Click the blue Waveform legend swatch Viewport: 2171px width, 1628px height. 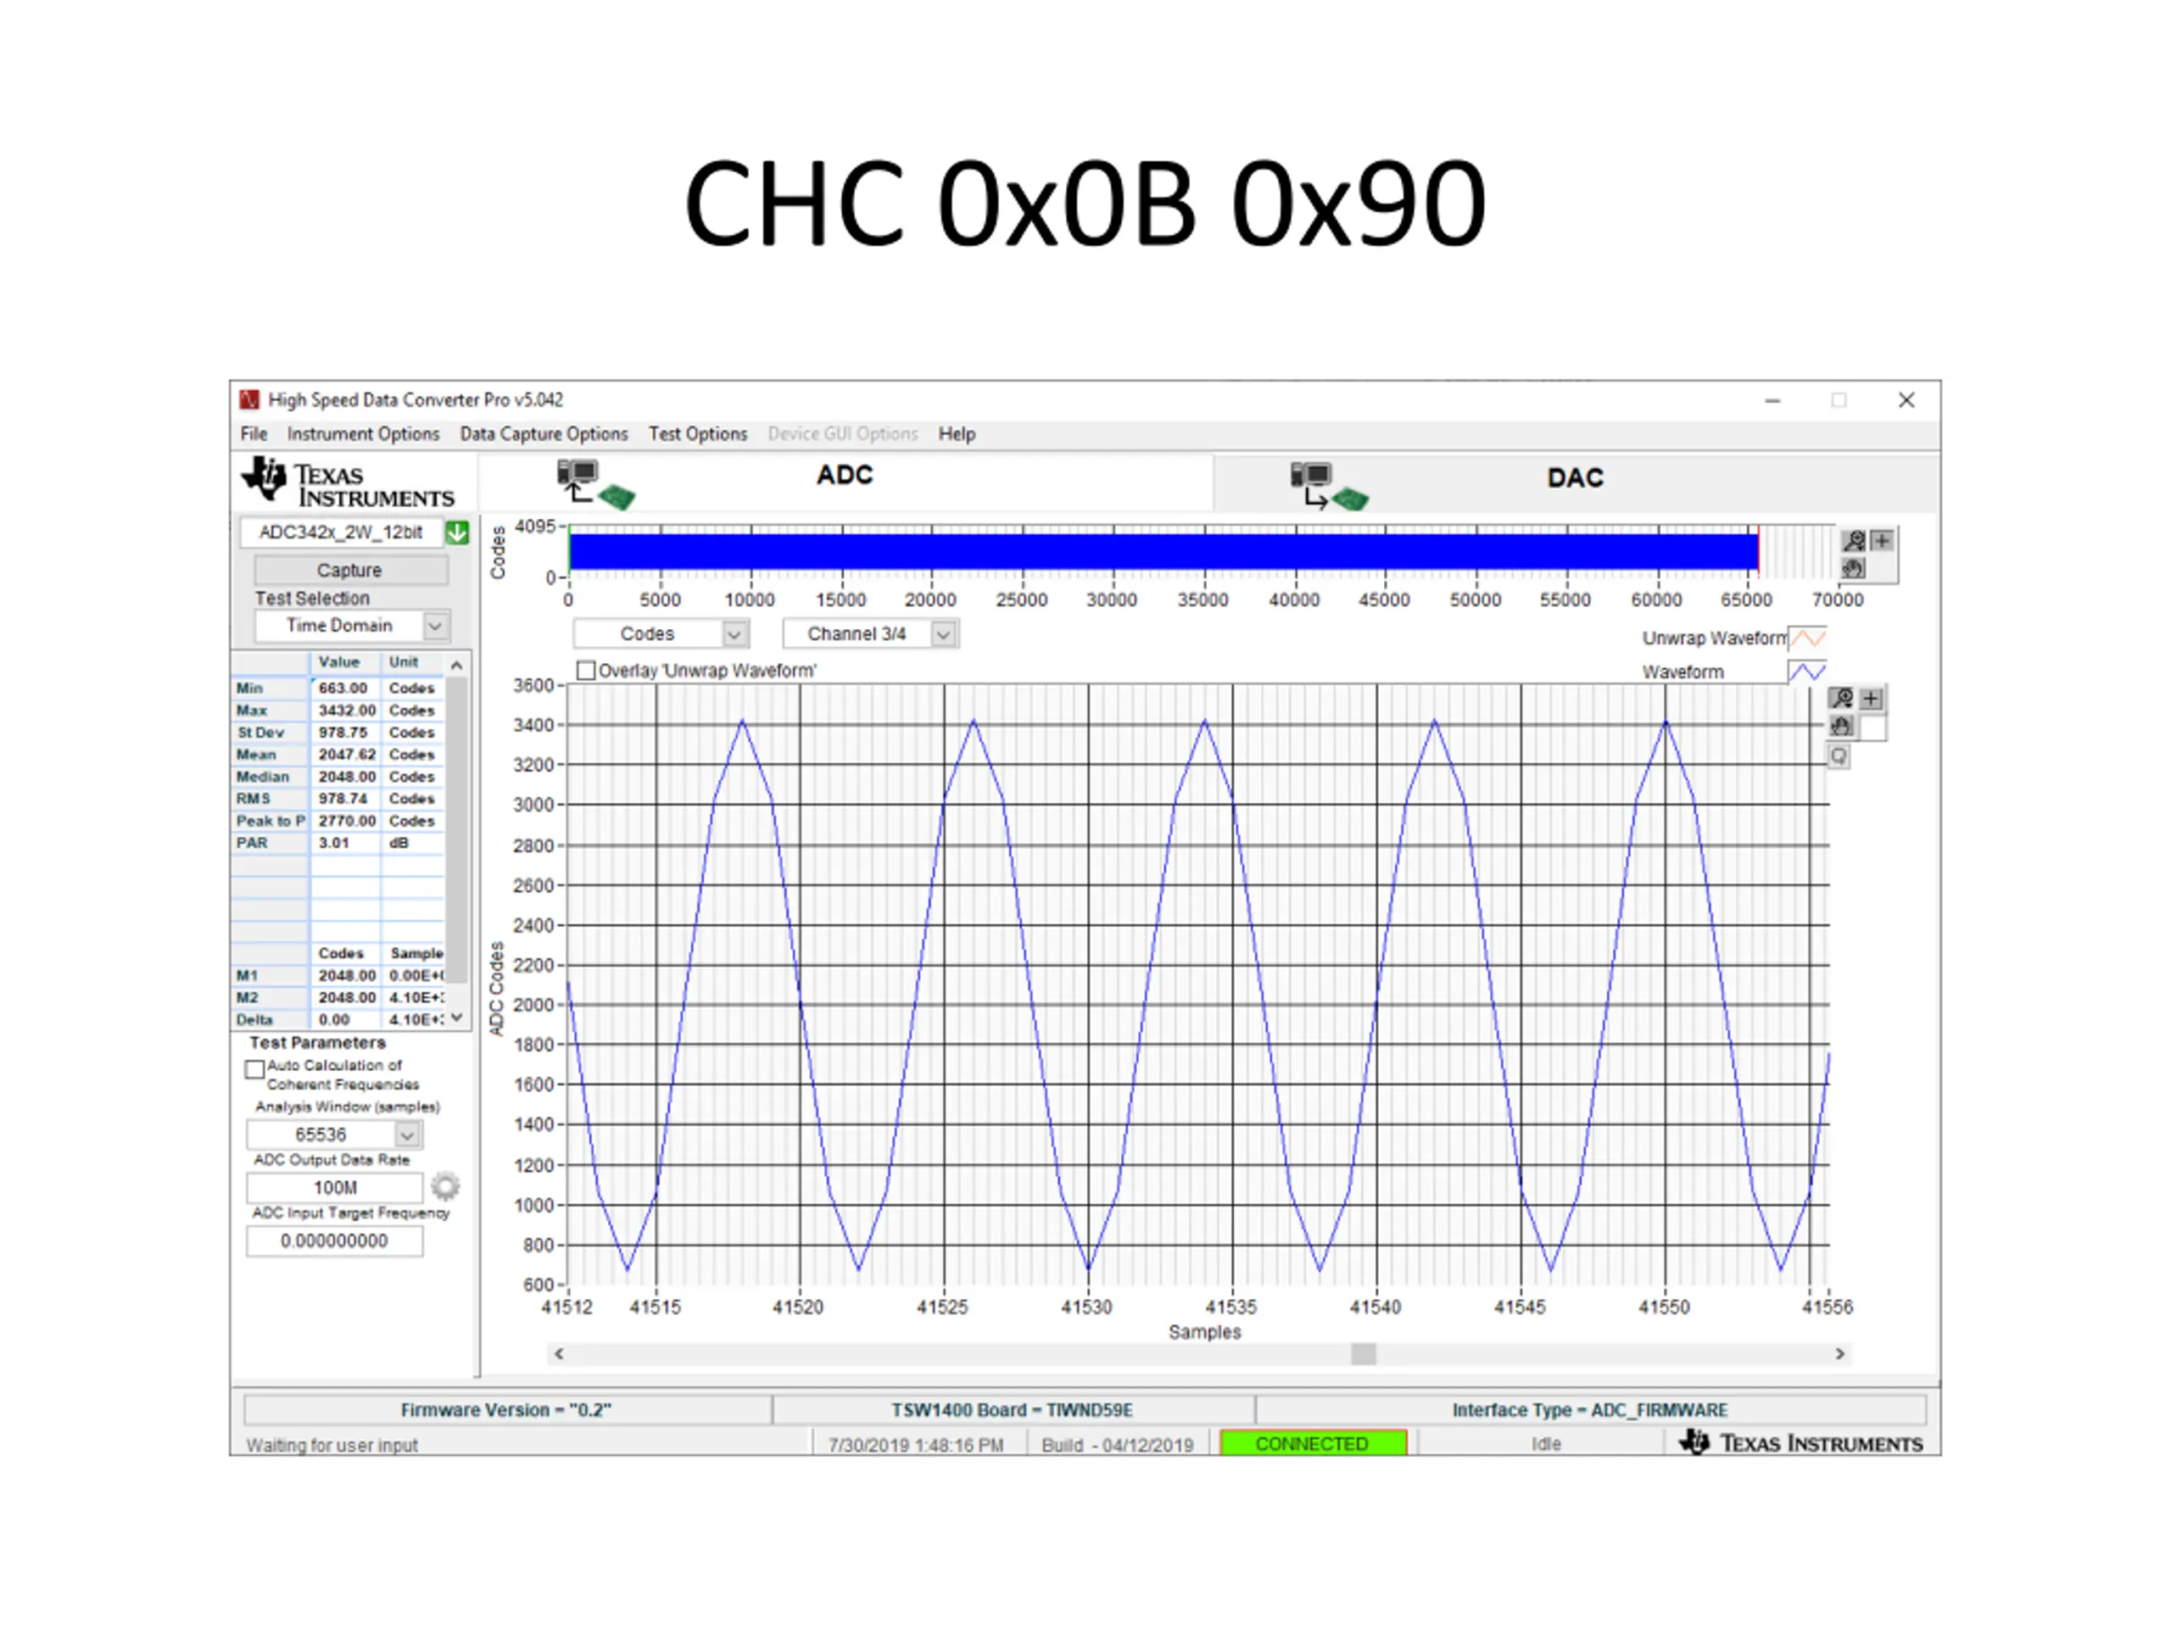coord(1807,672)
